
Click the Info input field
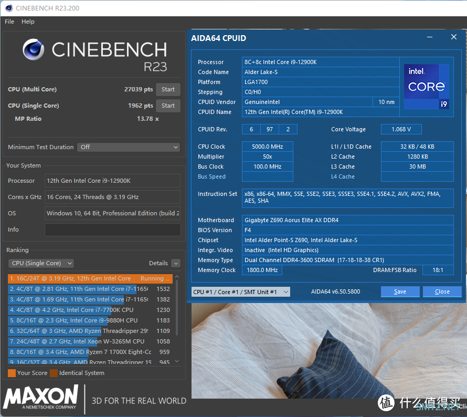point(113,230)
